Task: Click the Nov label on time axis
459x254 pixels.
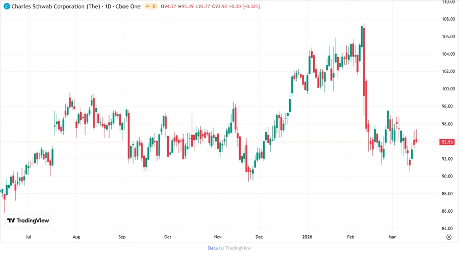Action: pos(218,237)
